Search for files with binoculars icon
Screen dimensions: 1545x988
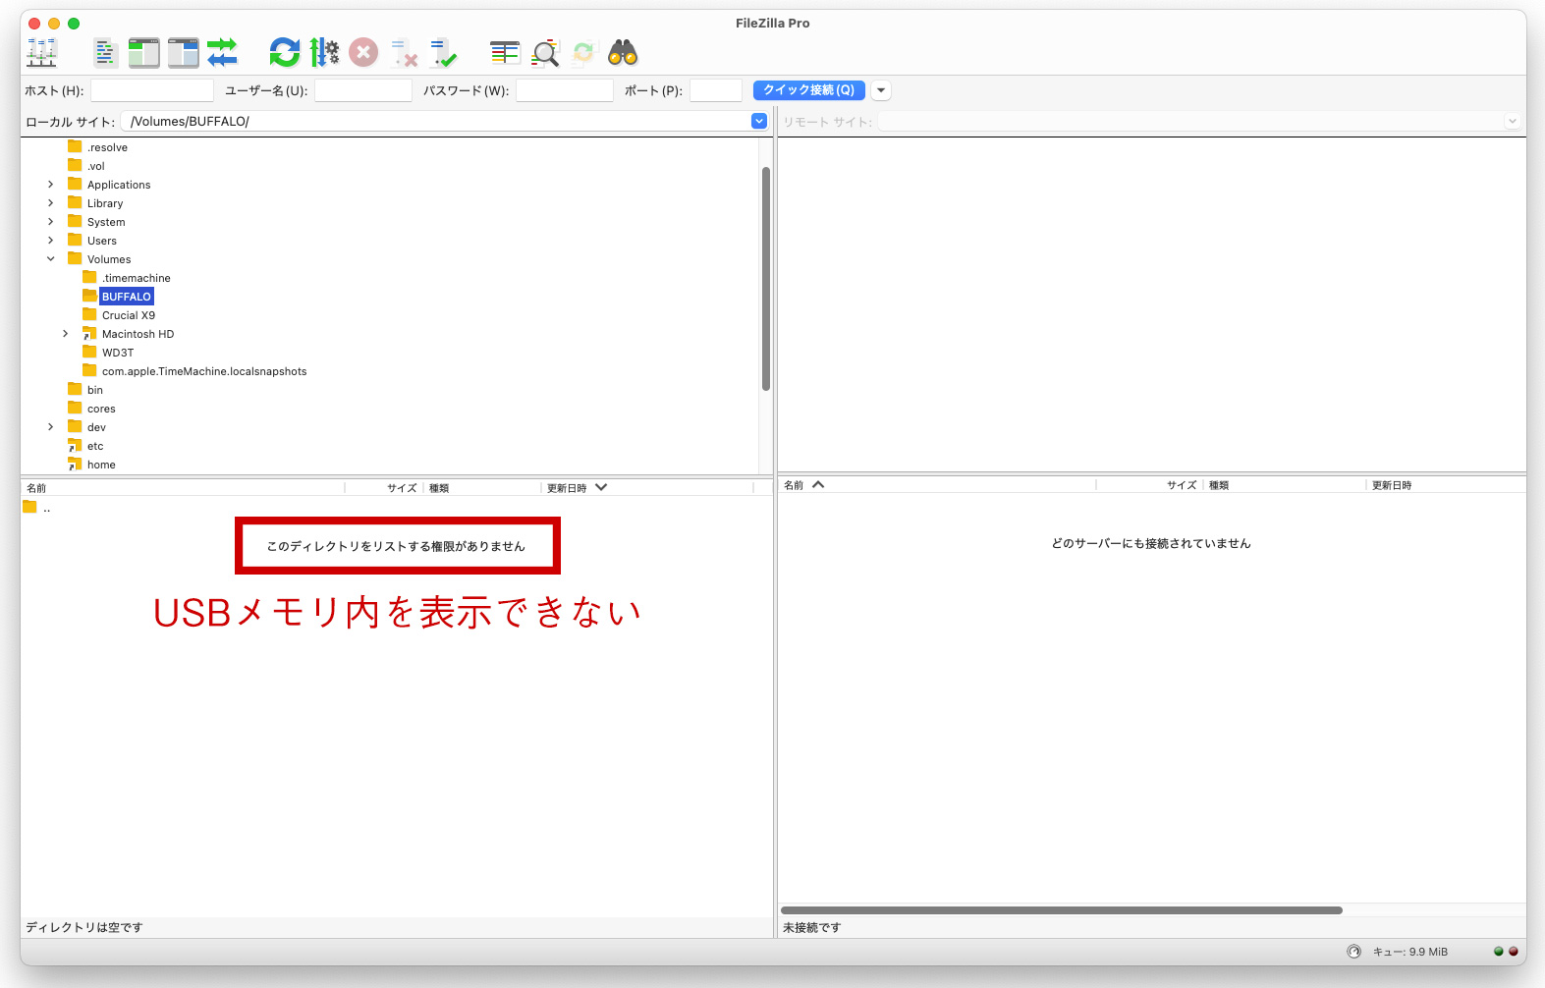pyautogui.click(x=623, y=53)
